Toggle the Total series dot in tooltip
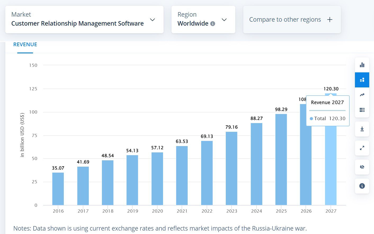The height and width of the screenshot is (234, 374). (311, 119)
